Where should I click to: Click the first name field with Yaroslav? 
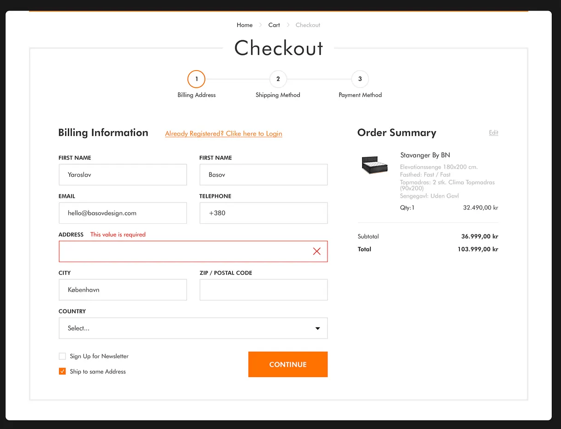point(123,175)
